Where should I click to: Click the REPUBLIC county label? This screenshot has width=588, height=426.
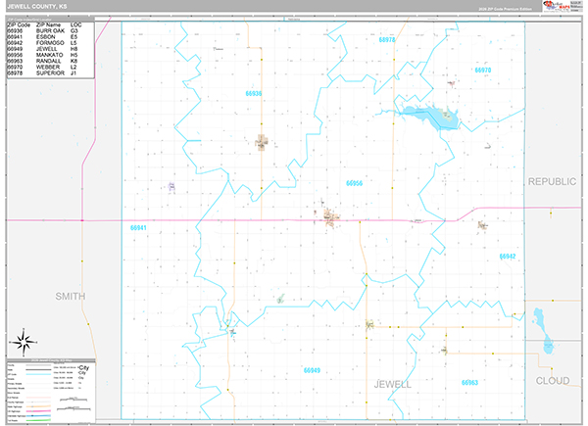tap(554, 182)
